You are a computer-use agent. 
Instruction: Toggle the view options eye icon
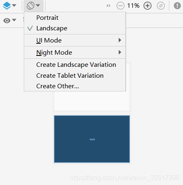pyautogui.click(x=7, y=21)
